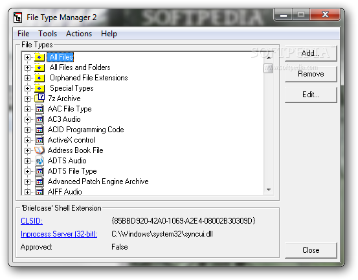The height and width of the screenshot is (280, 358).
Task: Expand the AAC File Type node
Action: click(x=27, y=109)
